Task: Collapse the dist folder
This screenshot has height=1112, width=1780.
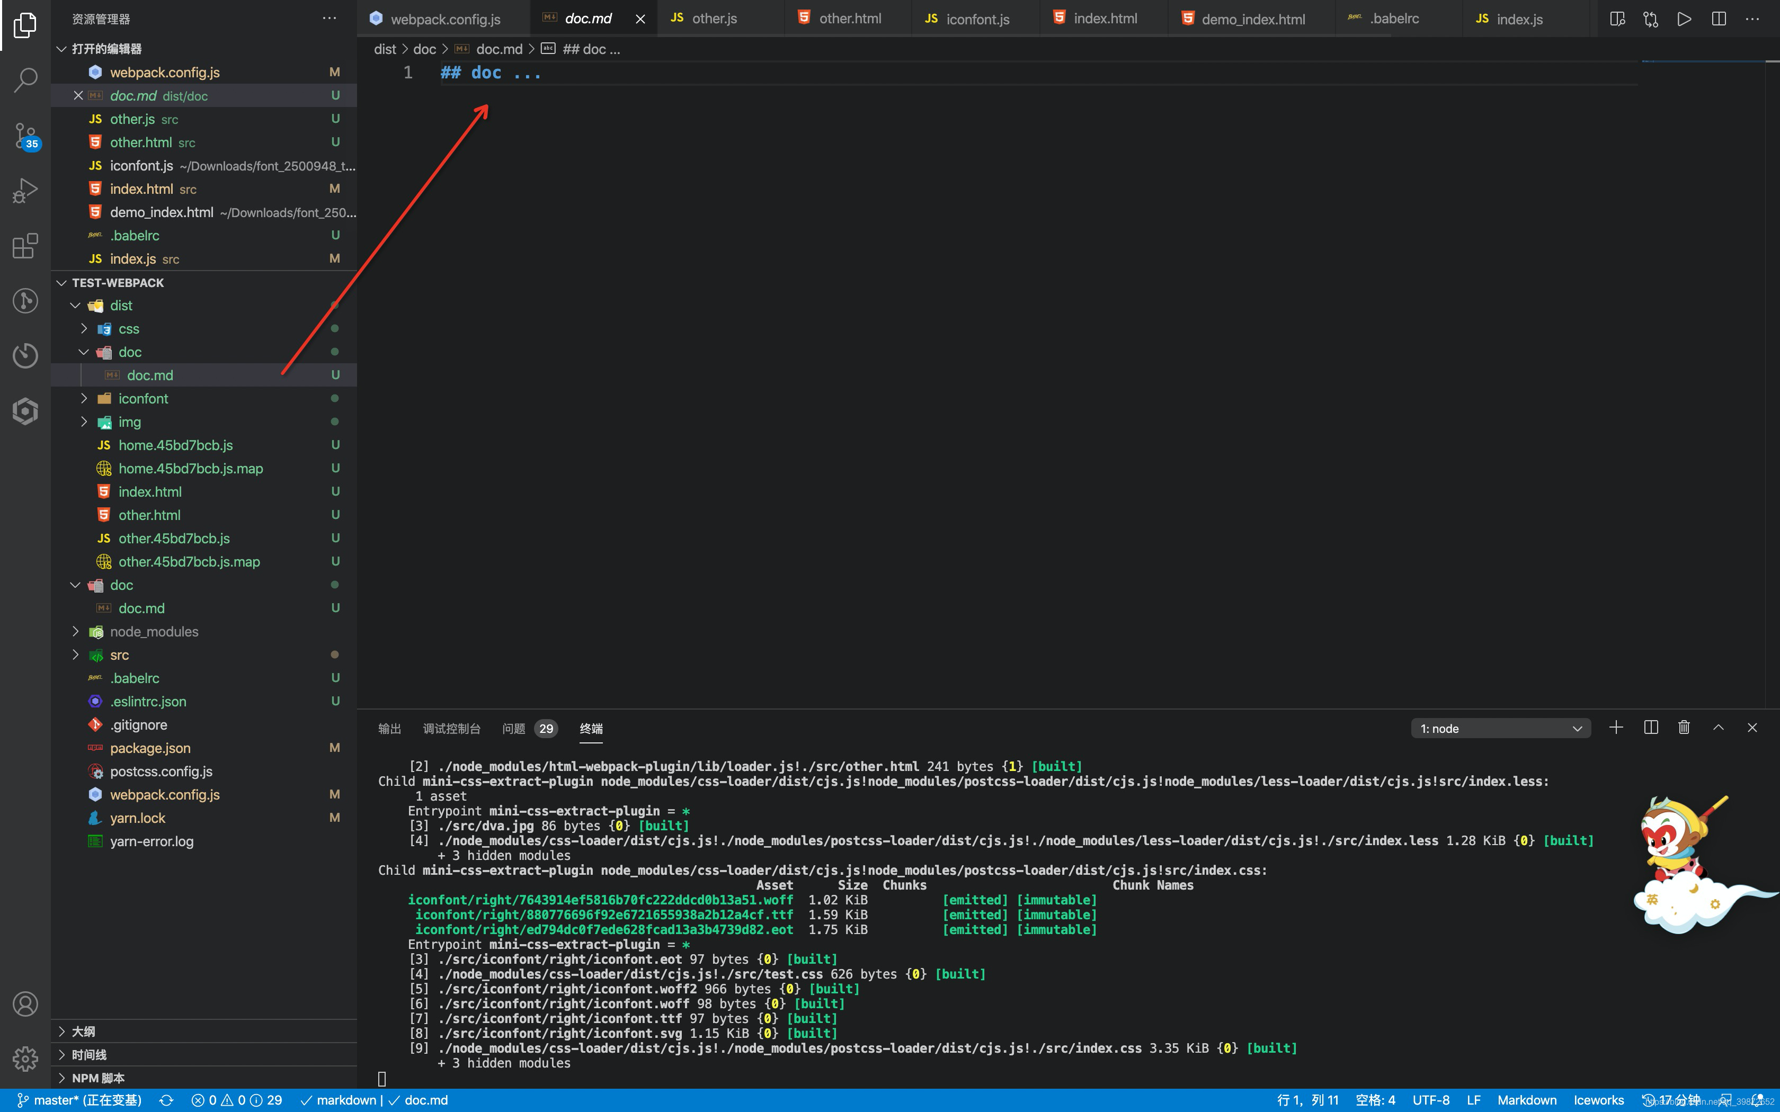Action: pyautogui.click(x=75, y=305)
